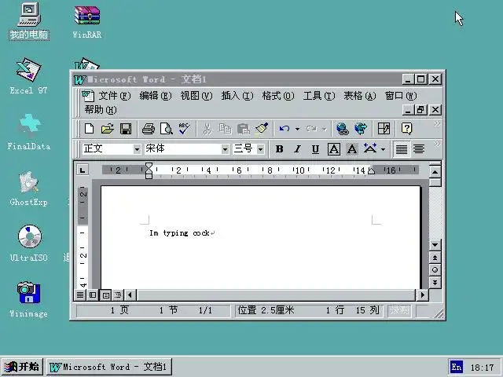Click the 开始 Start button

pyautogui.click(x=22, y=367)
